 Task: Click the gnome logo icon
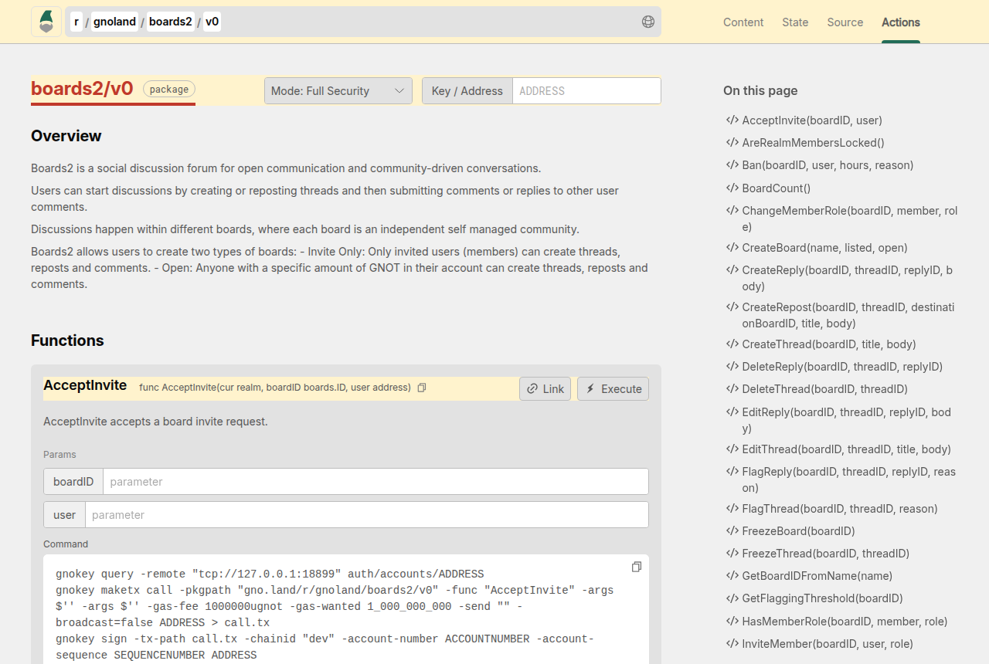(x=46, y=22)
